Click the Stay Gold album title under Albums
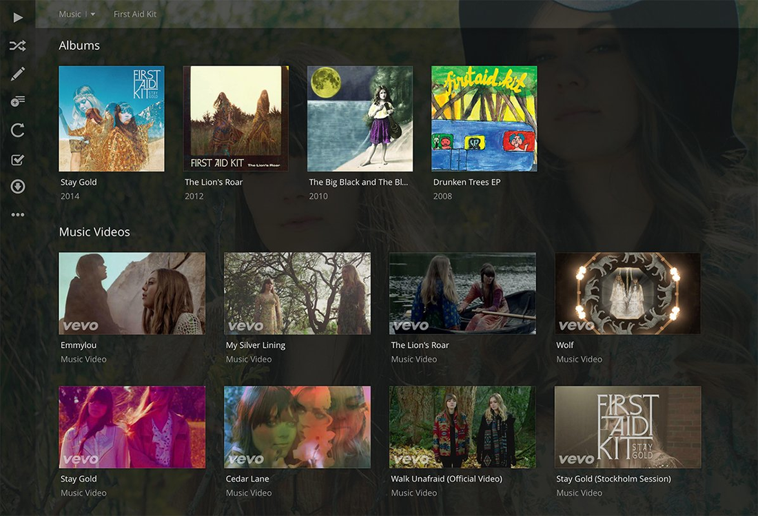This screenshot has height=516, width=758. tap(79, 182)
